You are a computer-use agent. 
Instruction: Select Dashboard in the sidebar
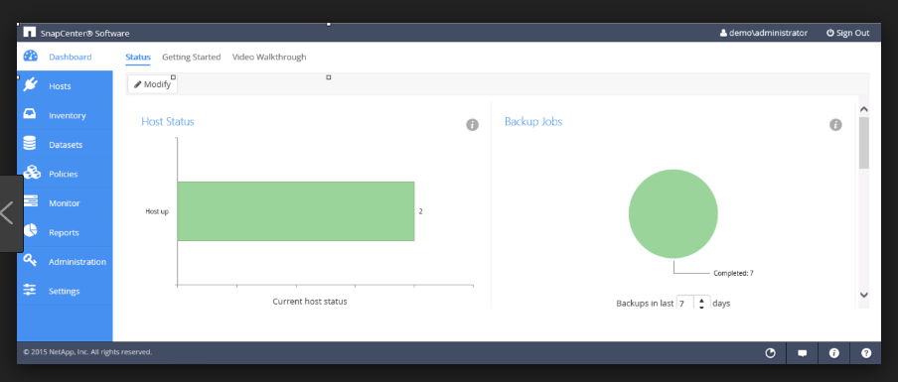[70, 58]
